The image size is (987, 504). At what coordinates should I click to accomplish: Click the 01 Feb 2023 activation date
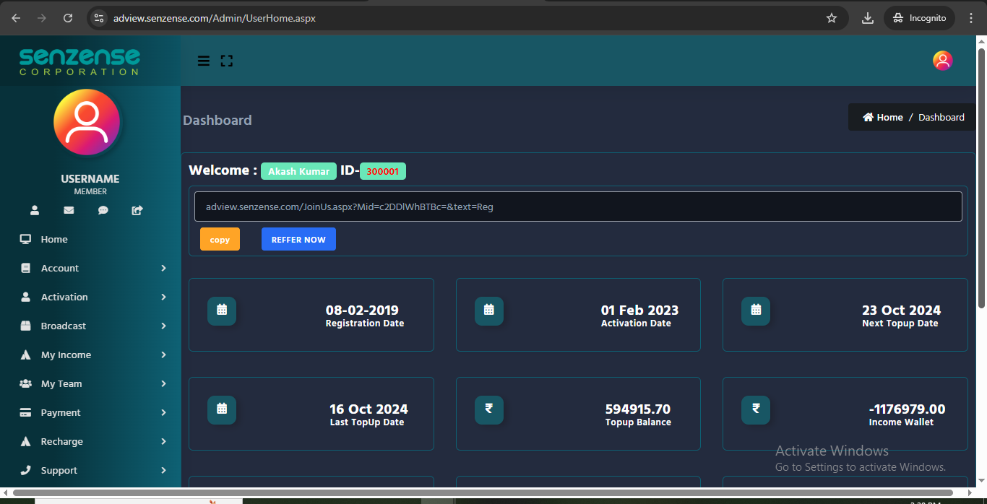(x=639, y=310)
